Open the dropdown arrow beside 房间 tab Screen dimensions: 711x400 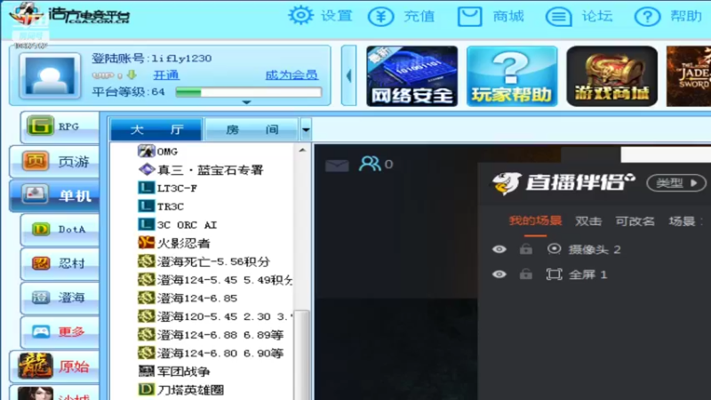306,130
